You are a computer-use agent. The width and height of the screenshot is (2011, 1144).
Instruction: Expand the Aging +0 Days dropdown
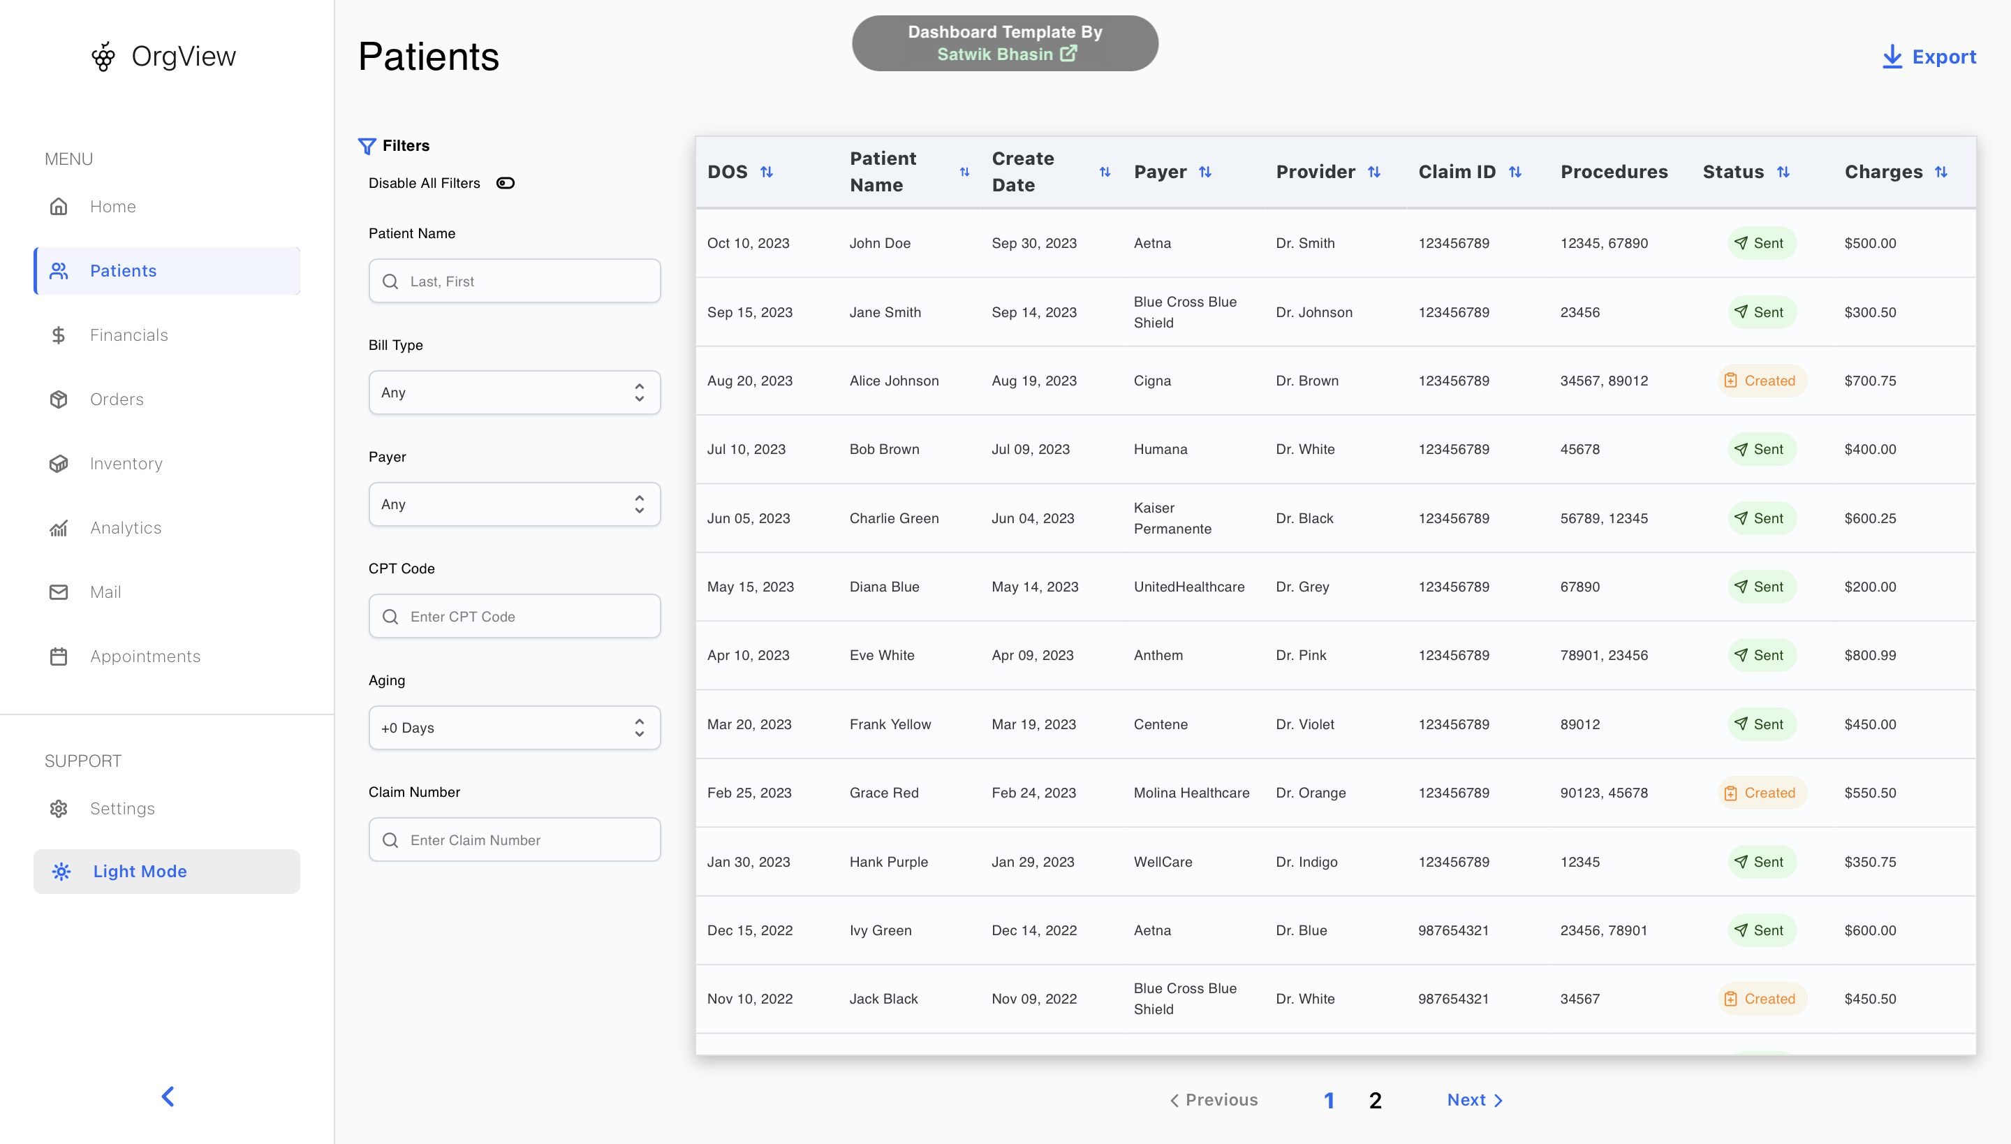tap(514, 727)
